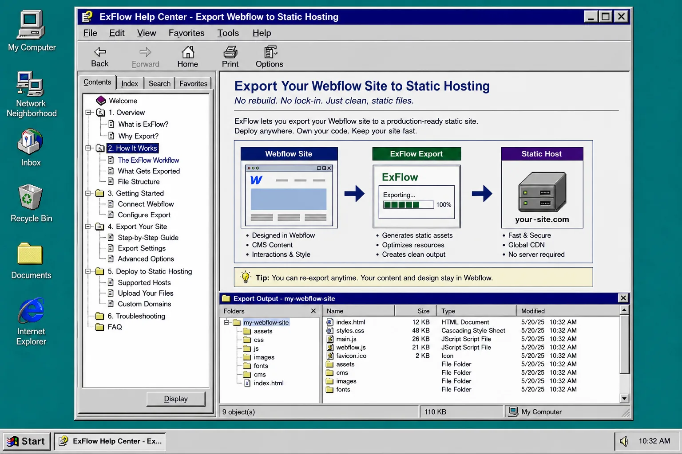Collapse the 3. Getting Started node

88,193
